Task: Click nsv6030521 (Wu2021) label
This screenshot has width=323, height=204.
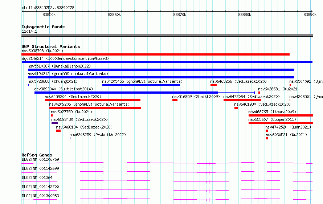Action: pyautogui.click(x=286, y=135)
